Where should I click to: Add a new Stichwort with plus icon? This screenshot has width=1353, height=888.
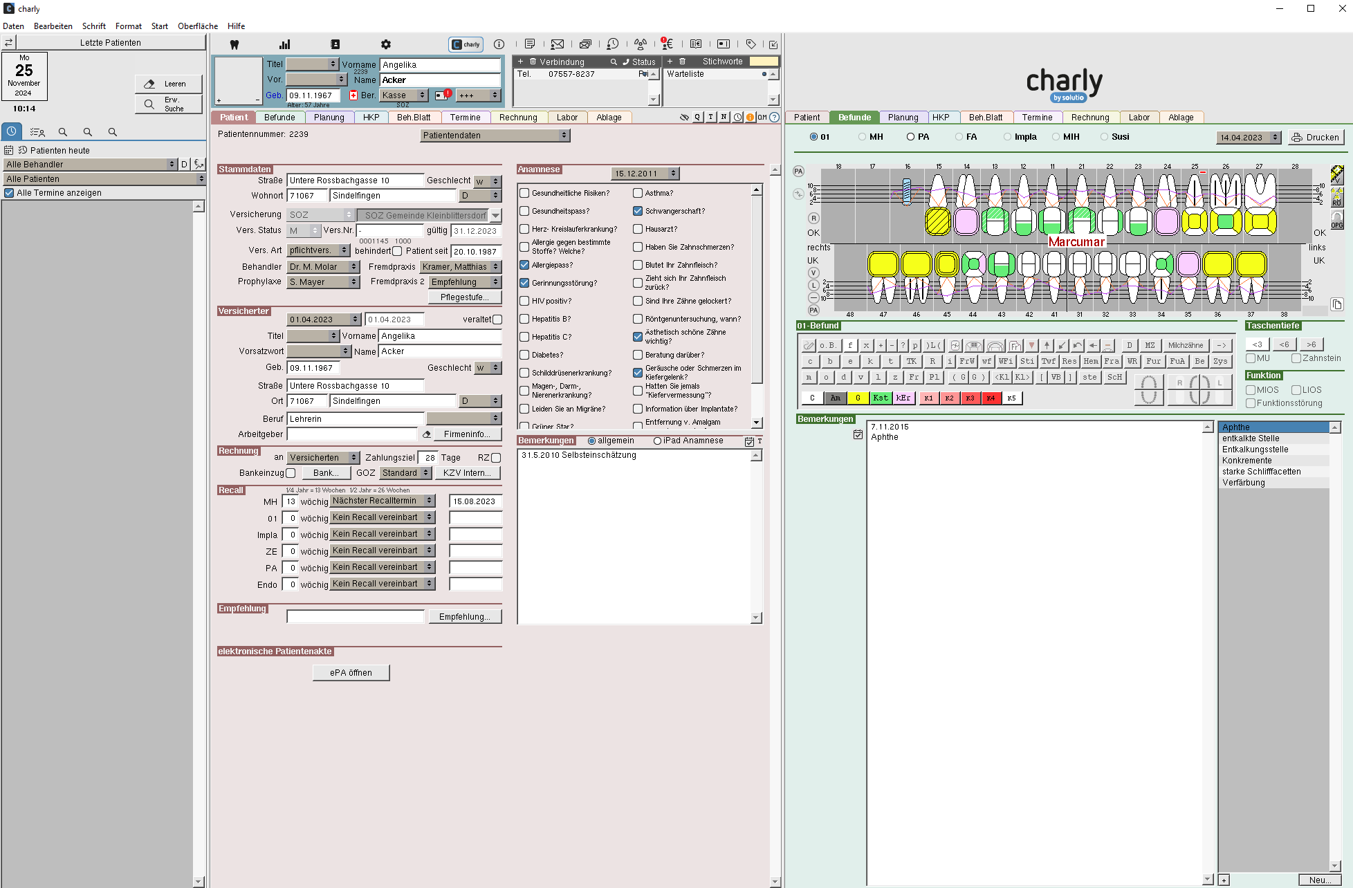(x=670, y=62)
